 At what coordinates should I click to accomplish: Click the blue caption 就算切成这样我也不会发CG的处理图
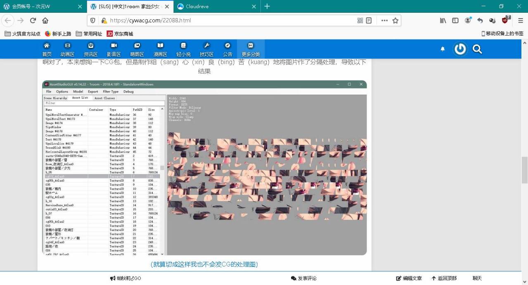204,264
